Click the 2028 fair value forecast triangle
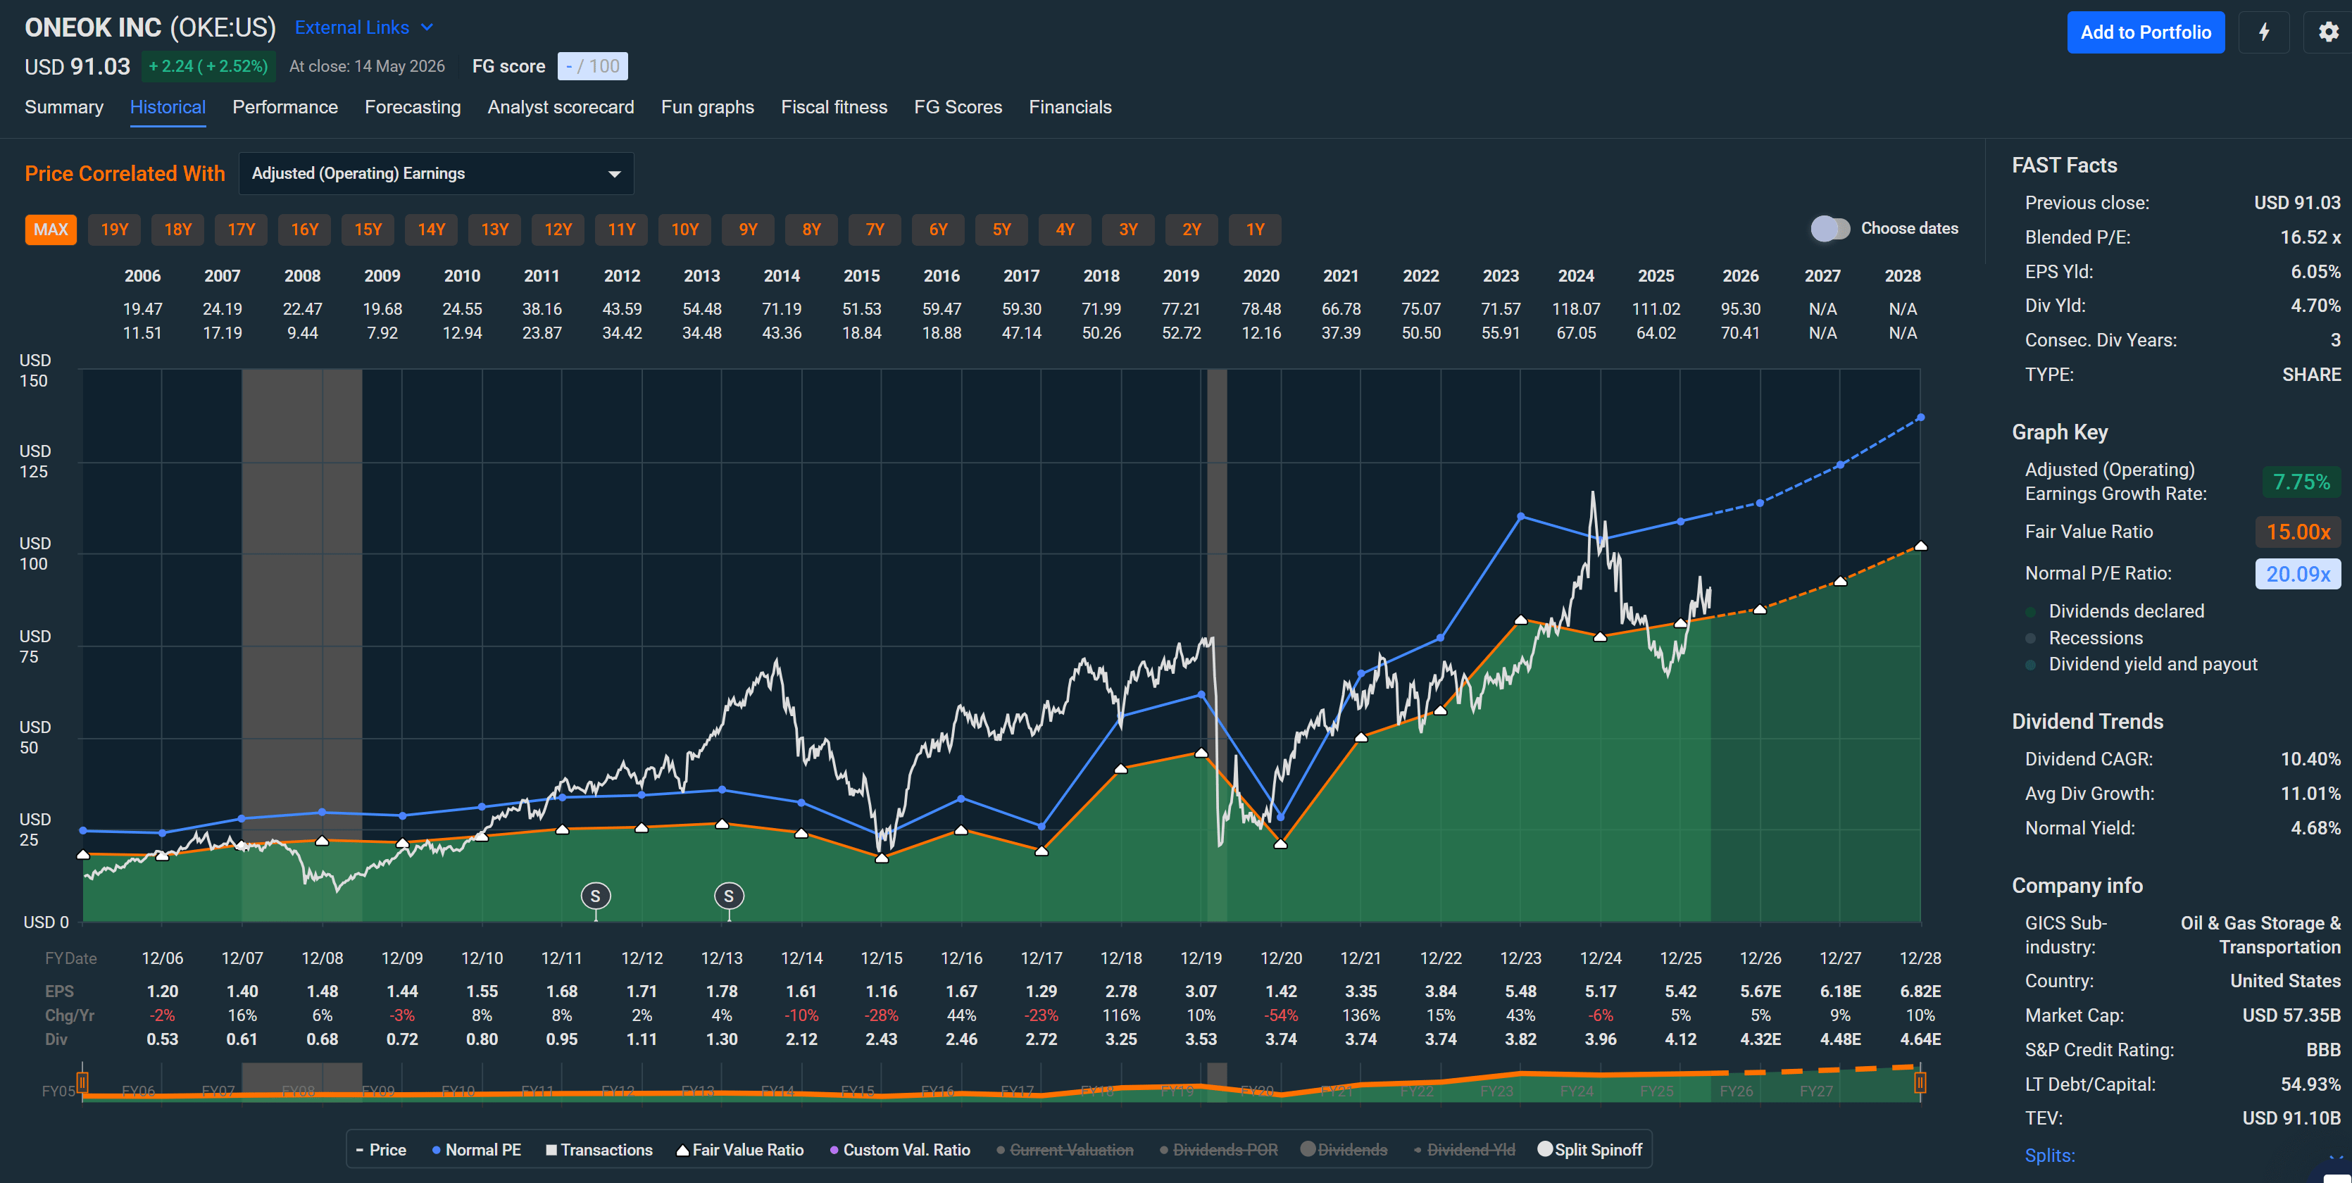The width and height of the screenshot is (2352, 1183). pos(1920,546)
